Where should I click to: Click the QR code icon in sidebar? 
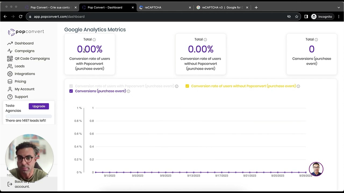10,58
